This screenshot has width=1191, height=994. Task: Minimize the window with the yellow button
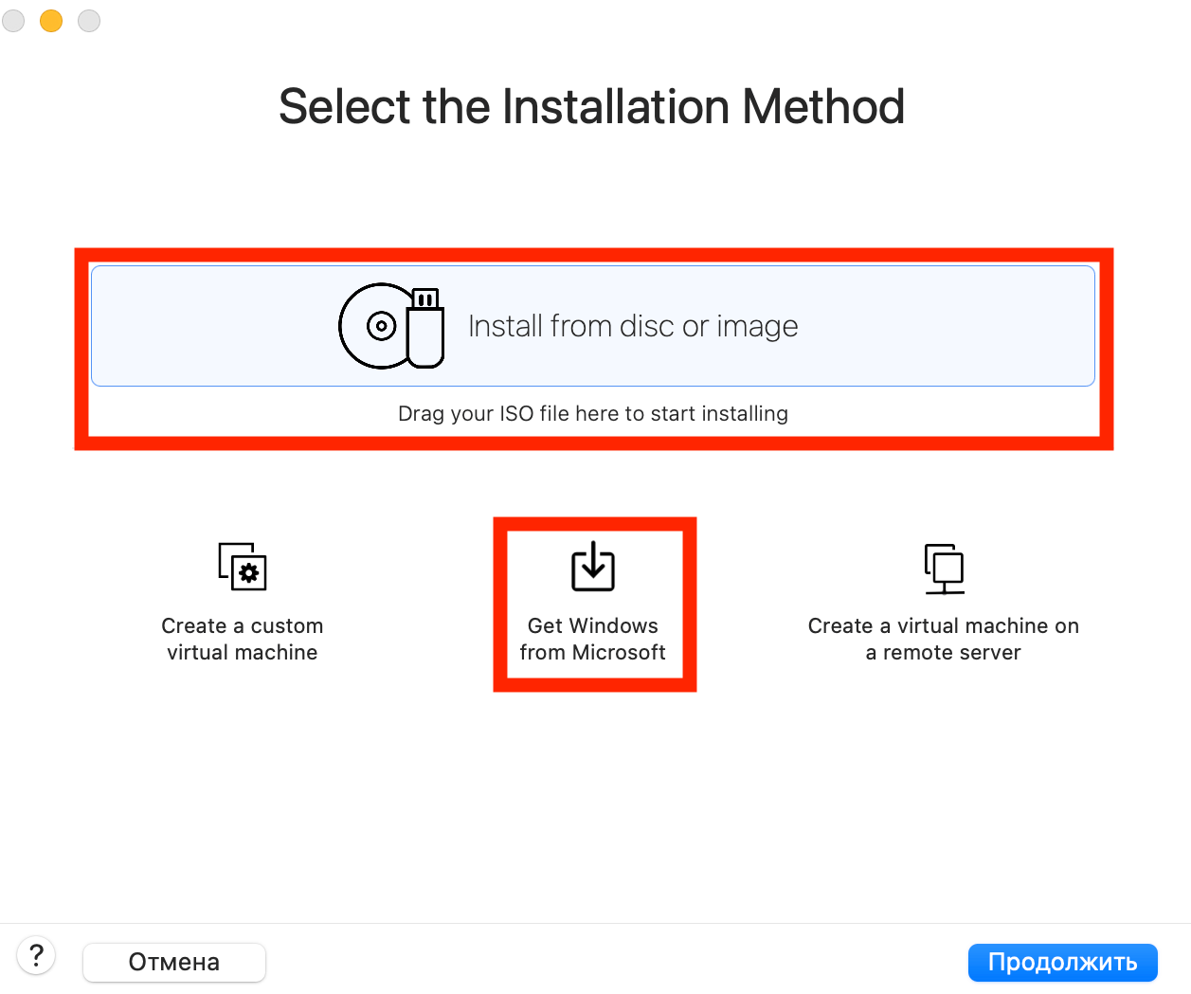51,21
